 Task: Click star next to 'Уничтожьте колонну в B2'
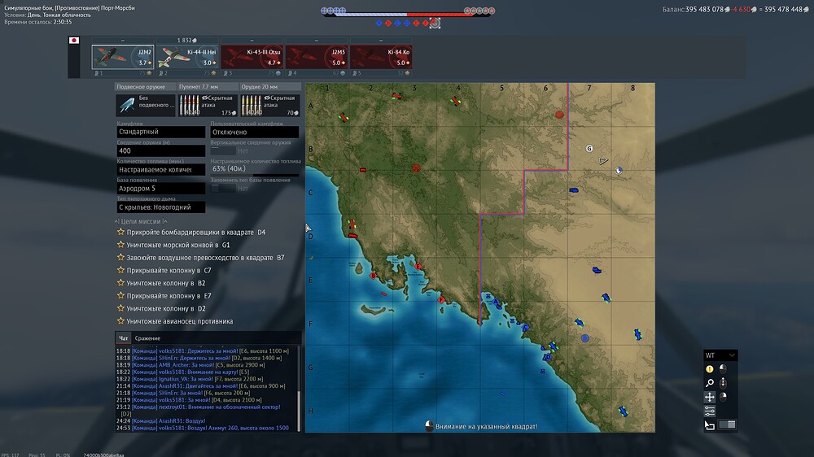tap(121, 283)
